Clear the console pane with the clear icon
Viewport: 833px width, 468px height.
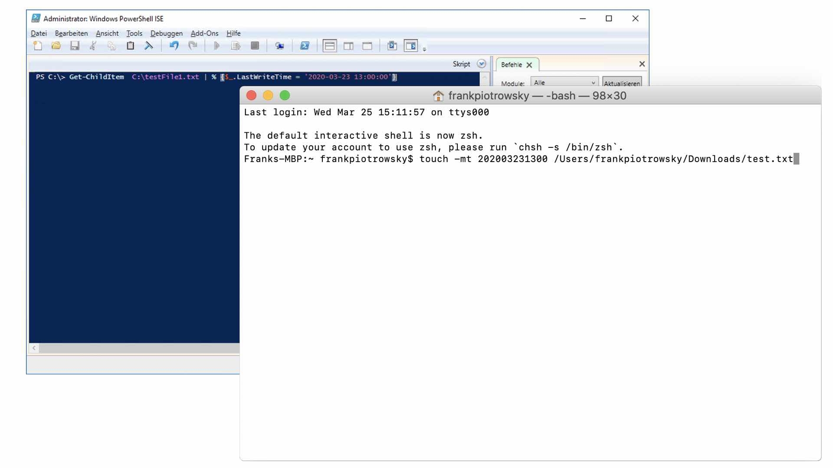coord(149,45)
